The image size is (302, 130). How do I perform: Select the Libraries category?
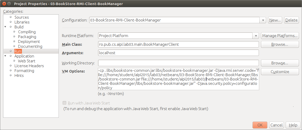point(22,22)
